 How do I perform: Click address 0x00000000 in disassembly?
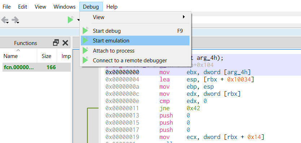pos(122,72)
